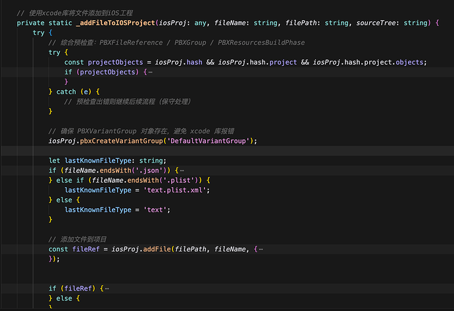Click the 'let lastKnownFileType: string' declaration
Viewport: 454px width, 311px height.
click(107, 161)
